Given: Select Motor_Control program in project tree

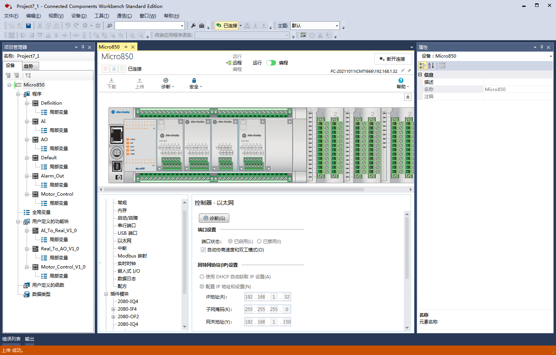Looking at the screenshot, I should [x=57, y=194].
